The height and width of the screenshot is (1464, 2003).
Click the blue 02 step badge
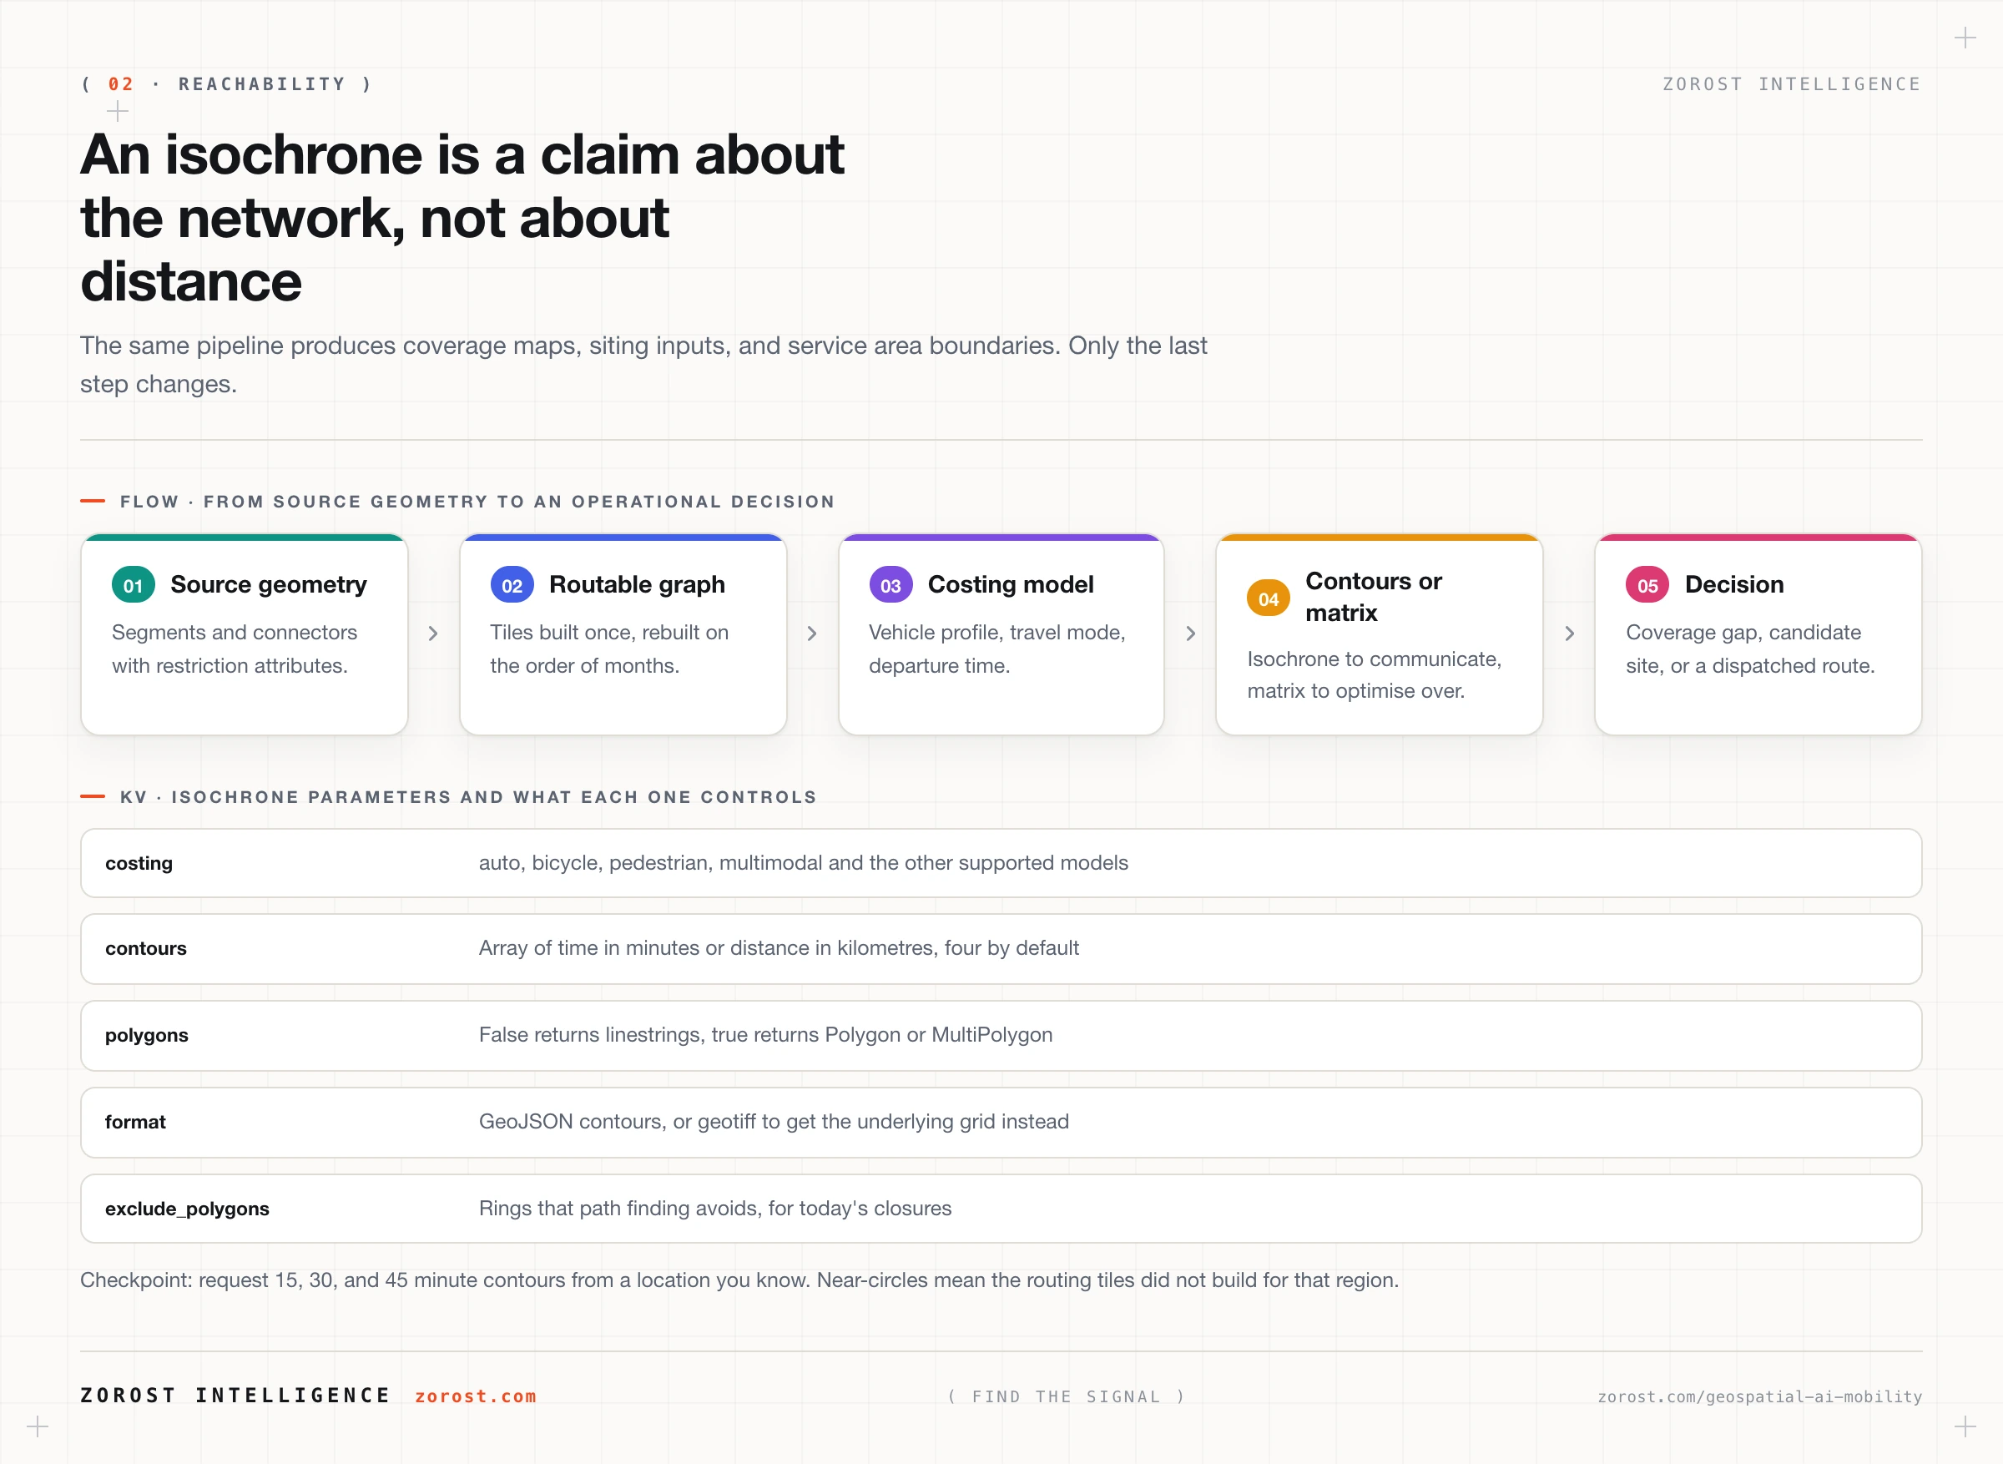point(512,585)
